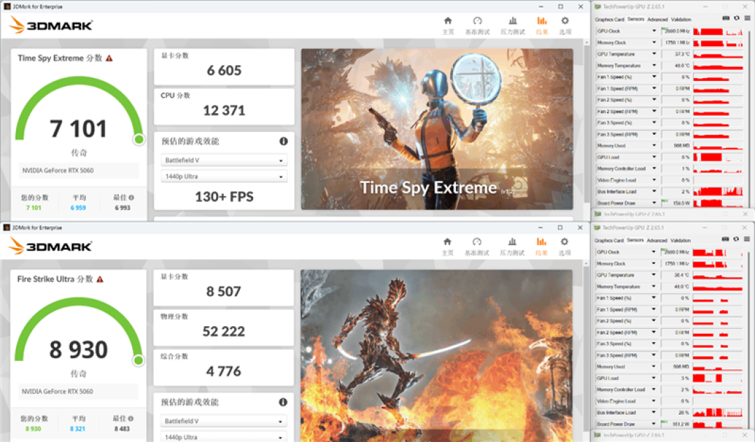This screenshot has width=755, height=442.
Task: Switch to Advanced tab in GPU-Z showing 36.4 °C
Action: tap(657, 240)
